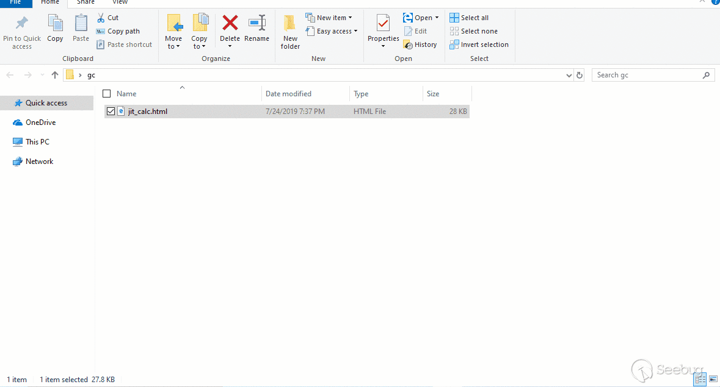Click Edit in the Open group
Viewport: 720px width, 387px height.
click(415, 31)
